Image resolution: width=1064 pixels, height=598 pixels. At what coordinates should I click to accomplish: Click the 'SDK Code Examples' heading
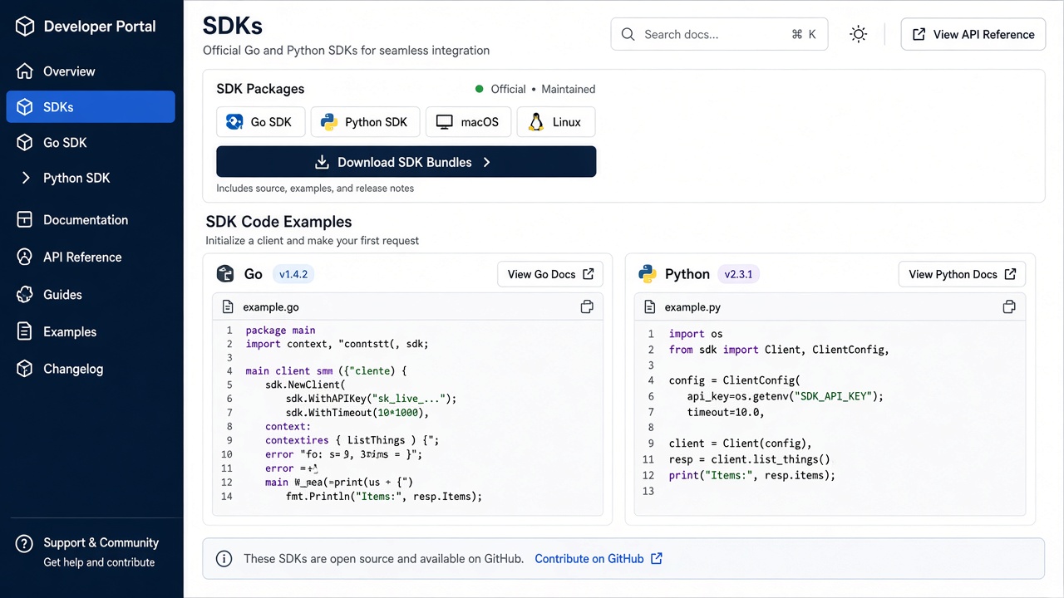(278, 222)
